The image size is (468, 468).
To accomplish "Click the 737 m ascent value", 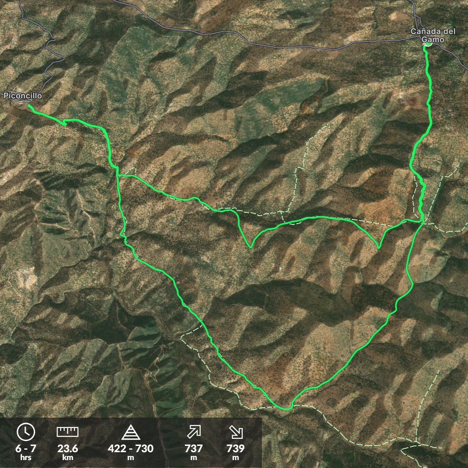I will [194, 451].
